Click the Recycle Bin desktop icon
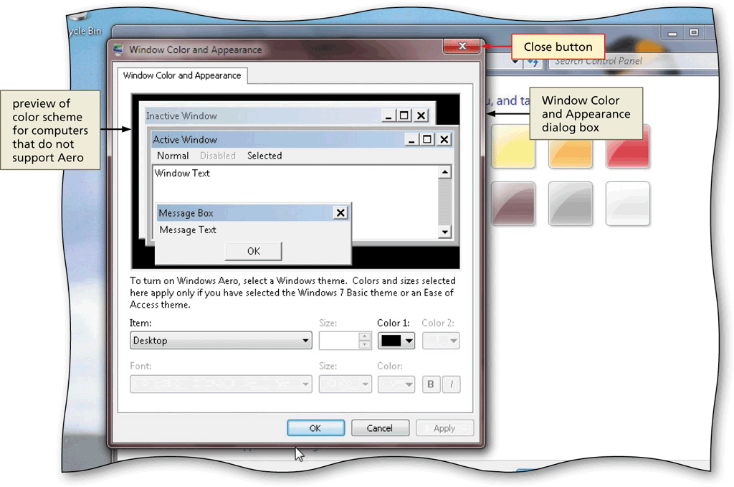The width and height of the screenshot is (734, 487). coord(85,26)
